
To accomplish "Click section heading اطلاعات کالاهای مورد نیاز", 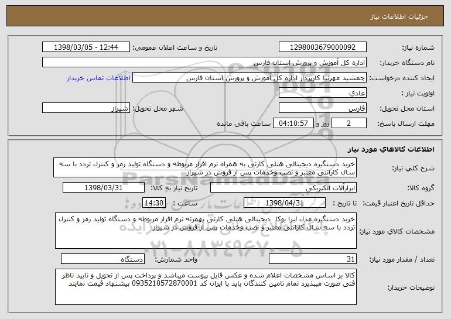I will tap(391, 149).
